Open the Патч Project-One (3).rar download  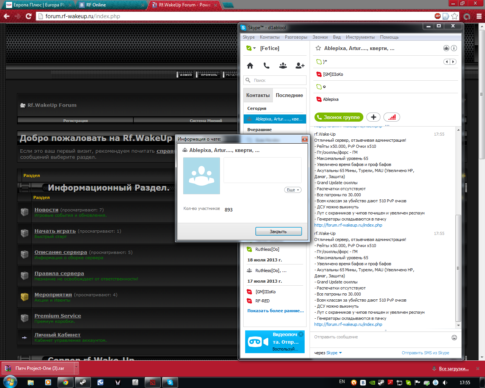37,368
